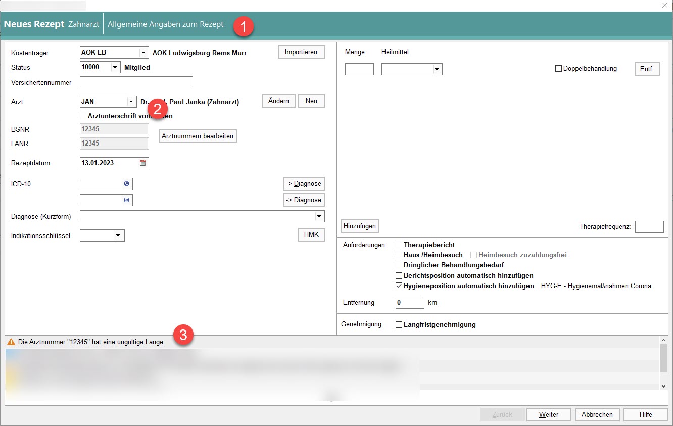Open the Rezeptdatum calendar picker icon
The image size is (673, 426).
143,163
